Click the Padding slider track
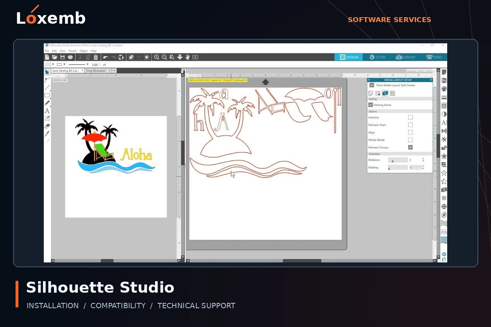Viewport: 491px width, 327px height. [398, 168]
